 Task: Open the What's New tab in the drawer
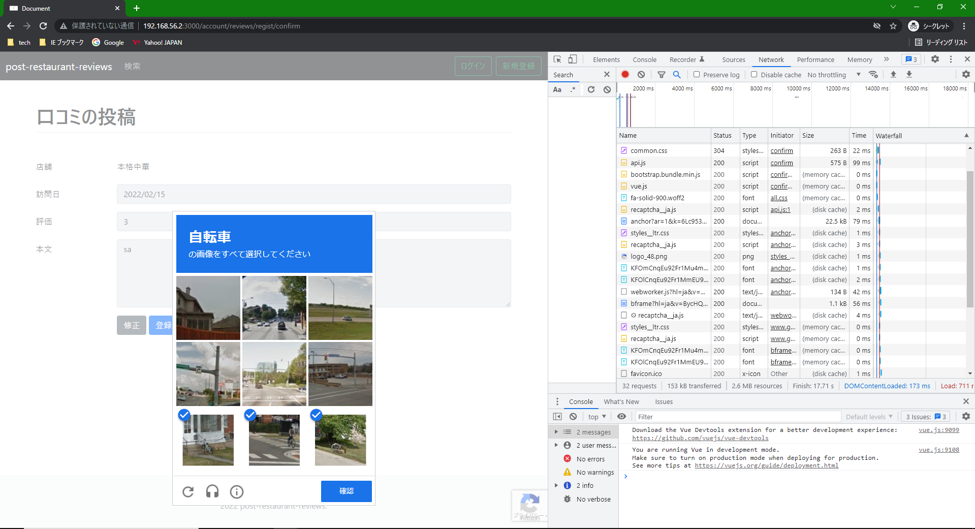[621, 401]
